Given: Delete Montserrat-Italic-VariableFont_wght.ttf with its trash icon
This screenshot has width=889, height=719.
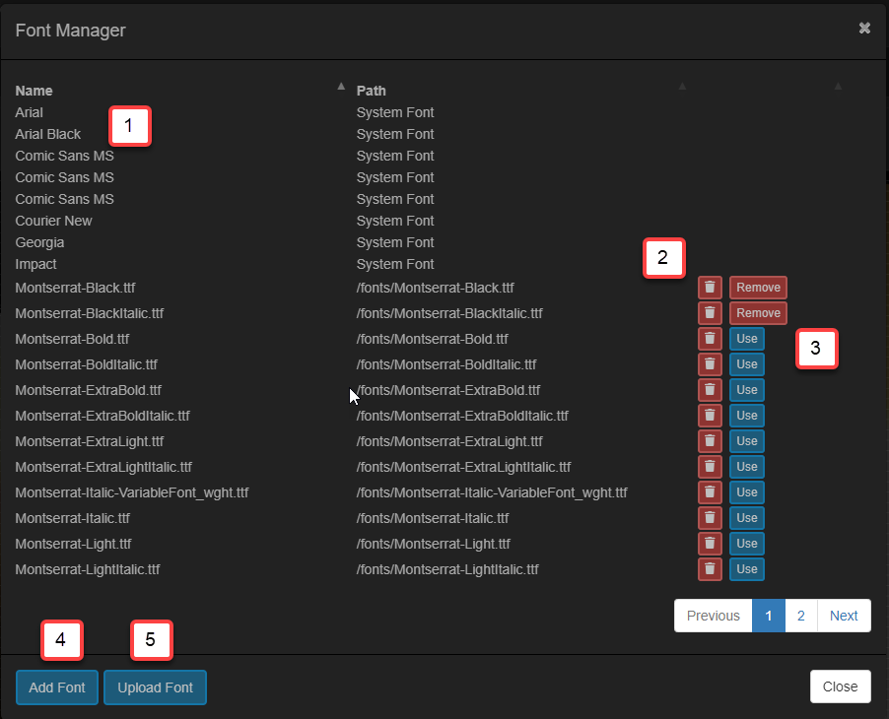Looking at the screenshot, I should (709, 492).
